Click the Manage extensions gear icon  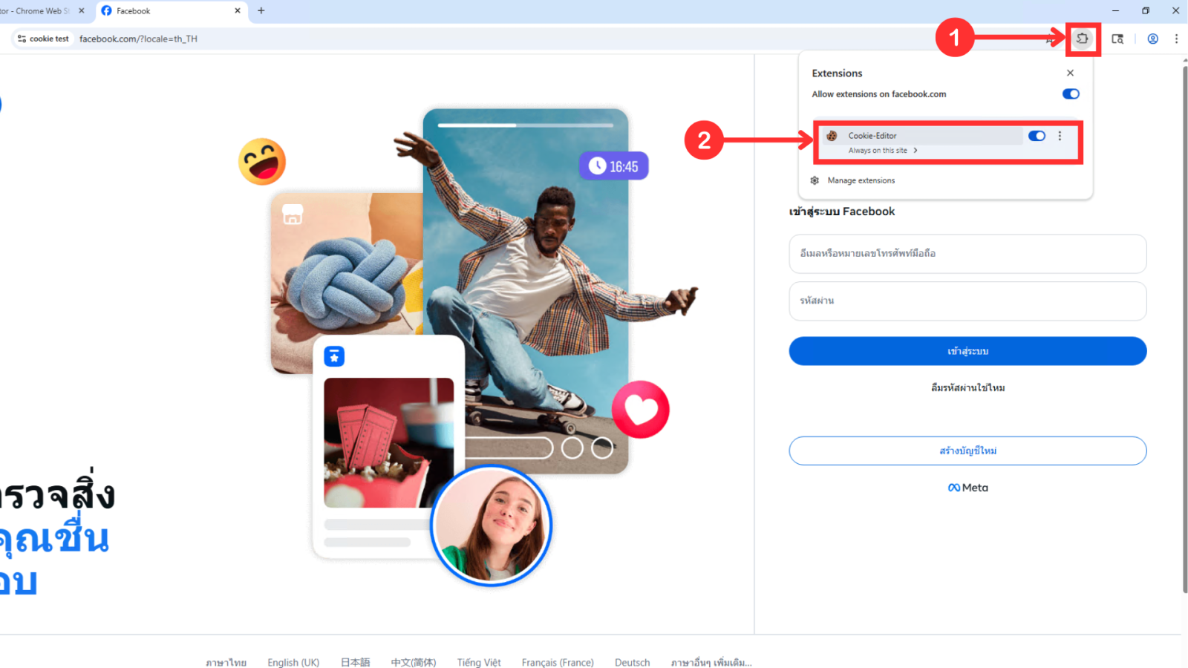815,180
